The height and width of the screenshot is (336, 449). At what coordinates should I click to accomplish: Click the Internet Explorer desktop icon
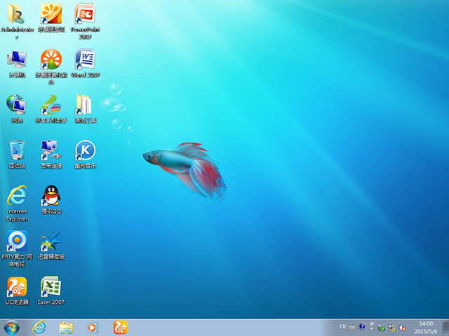pyautogui.click(x=17, y=196)
